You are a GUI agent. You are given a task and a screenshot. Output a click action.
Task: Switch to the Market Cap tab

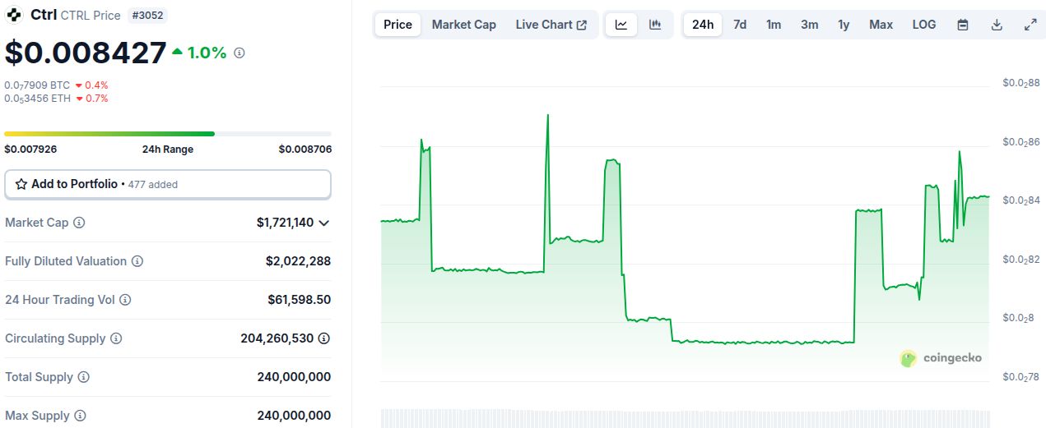(x=464, y=25)
